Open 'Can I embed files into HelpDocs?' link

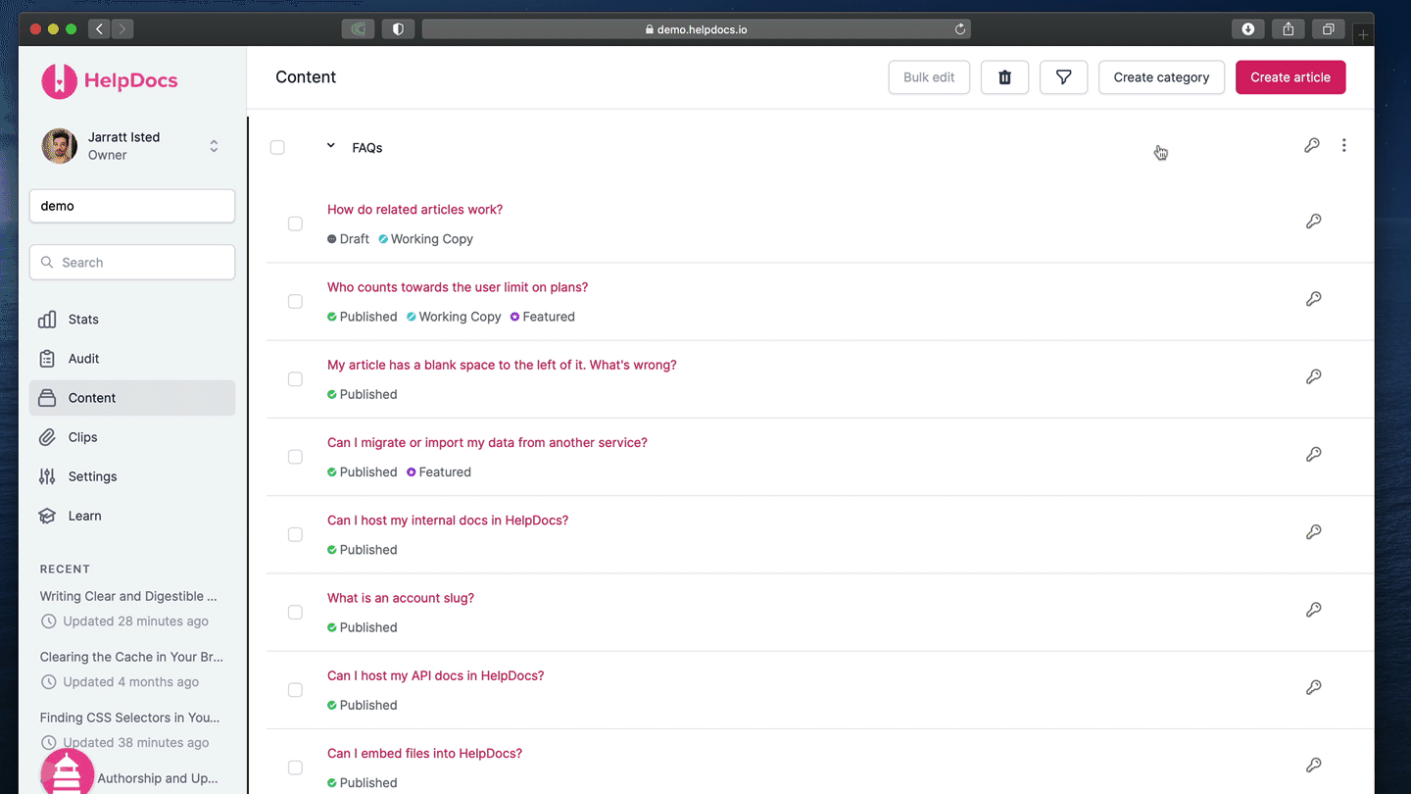(424, 754)
